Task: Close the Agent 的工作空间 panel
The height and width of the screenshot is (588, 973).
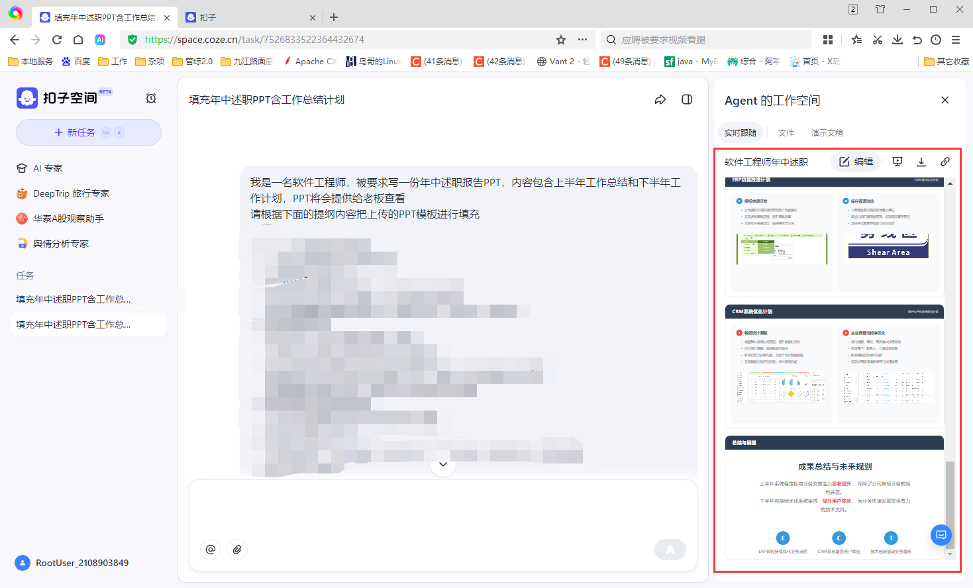Action: [945, 100]
